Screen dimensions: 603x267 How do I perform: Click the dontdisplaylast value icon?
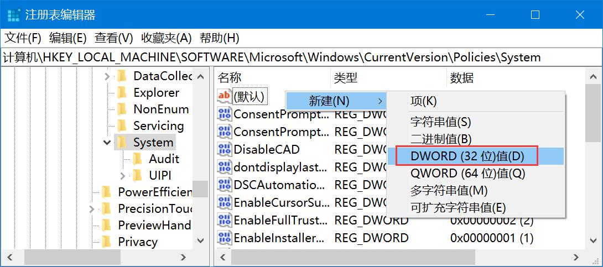(224, 166)
